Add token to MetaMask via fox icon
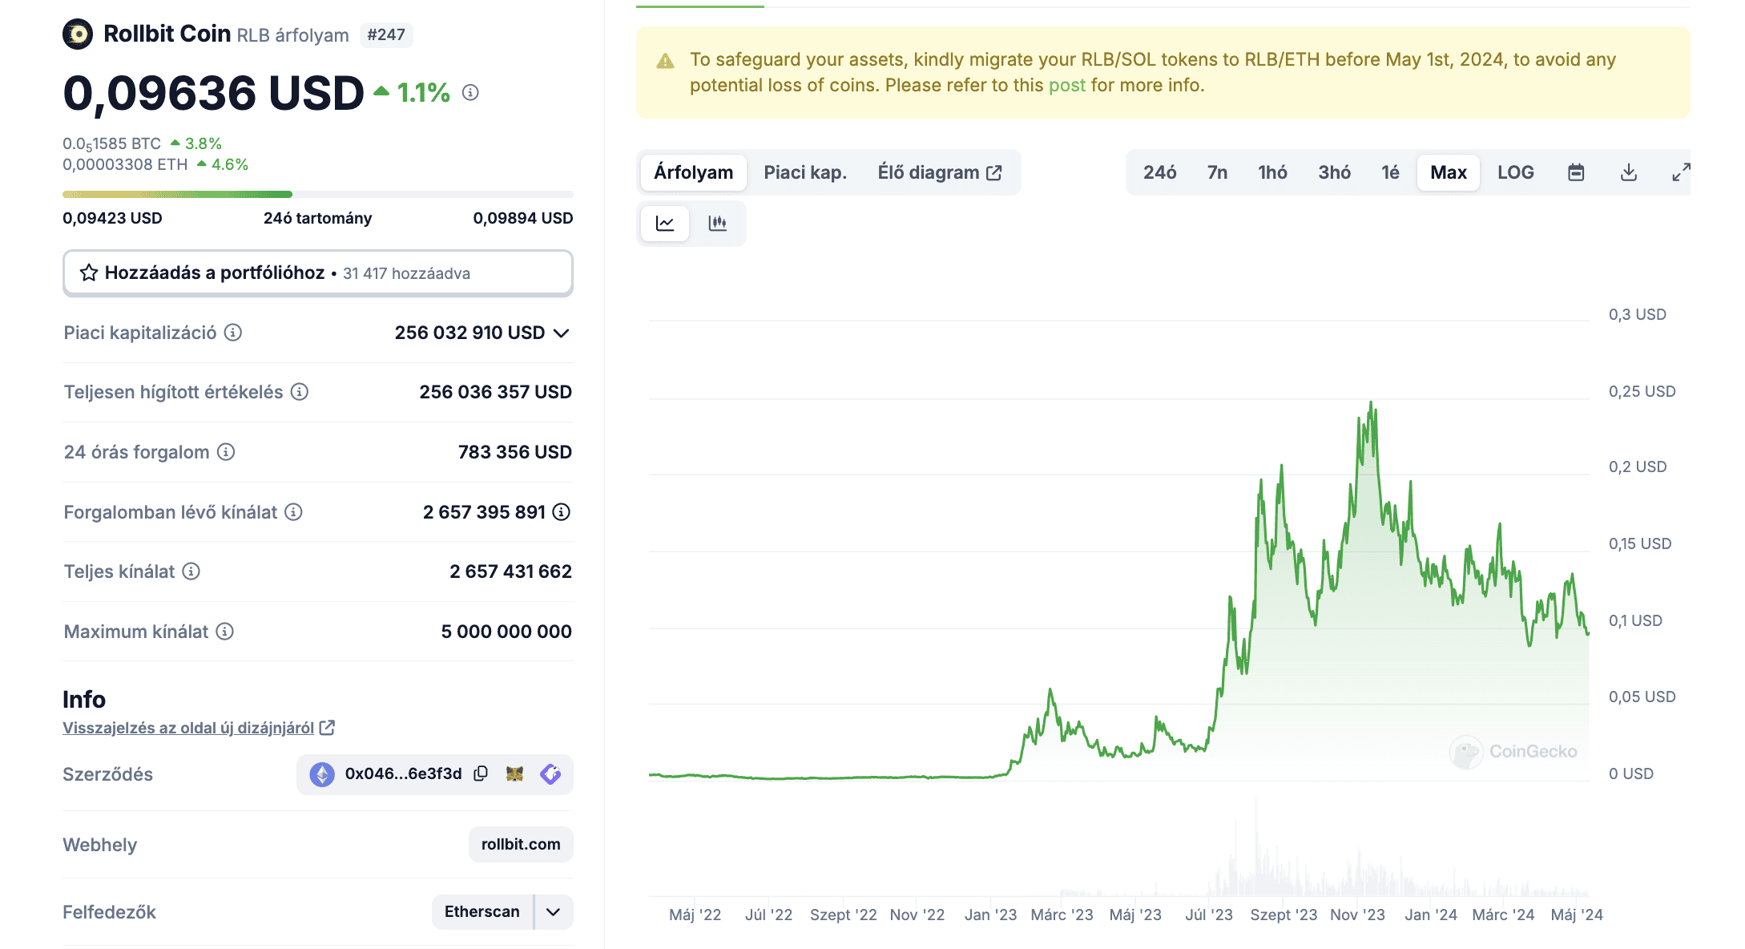Screen dimensions: 1745x949 (514, 773)
